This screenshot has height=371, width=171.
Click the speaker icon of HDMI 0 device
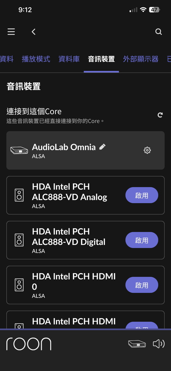coord(19,285)
